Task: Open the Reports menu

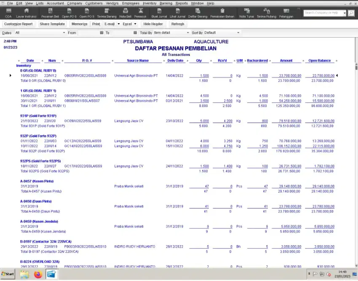Action: click(182, 3)
